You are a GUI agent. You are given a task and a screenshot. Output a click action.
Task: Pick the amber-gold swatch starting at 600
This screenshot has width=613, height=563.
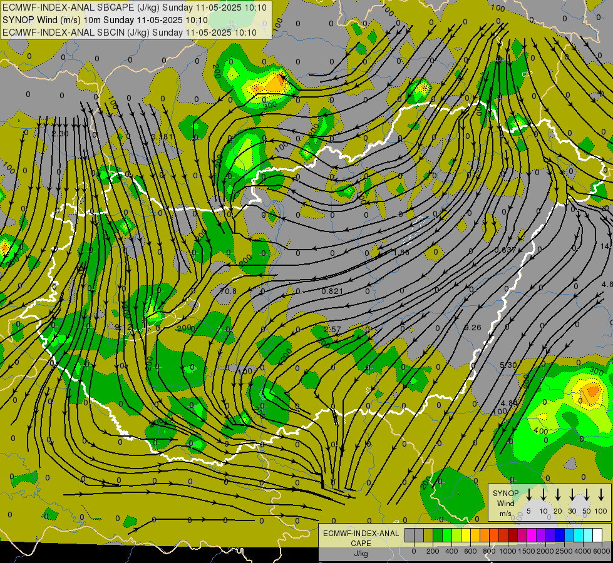475,535
